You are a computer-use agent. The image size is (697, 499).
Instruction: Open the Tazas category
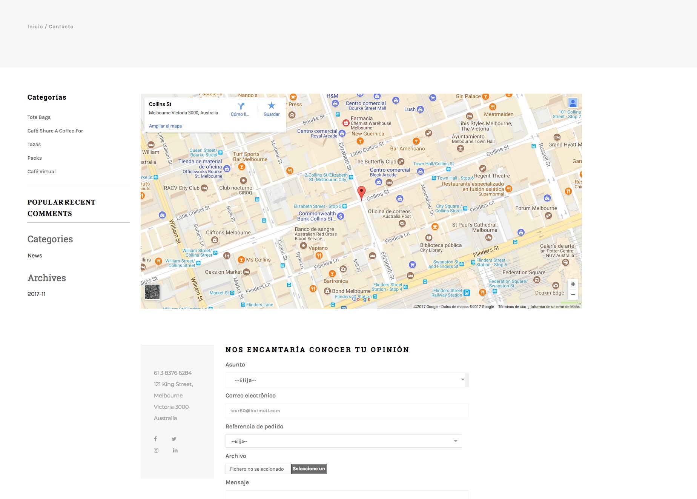(34, 145)
